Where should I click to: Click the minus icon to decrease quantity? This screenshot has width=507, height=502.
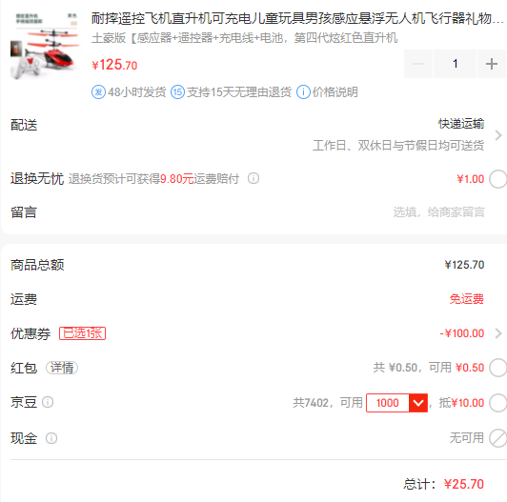pyautogui.click(x=418, y=64)
